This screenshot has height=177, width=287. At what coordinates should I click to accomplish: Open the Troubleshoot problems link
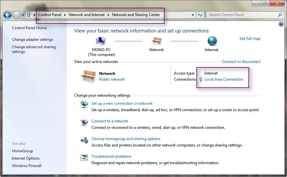pyautogui.click(x=111, y=156)
